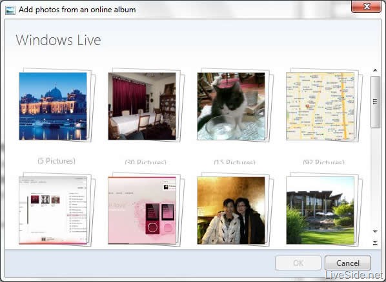The width and height of the screenshot is (386, 282).
Task: Click the (15 Pictures) album label
Action: coord(234,162)
